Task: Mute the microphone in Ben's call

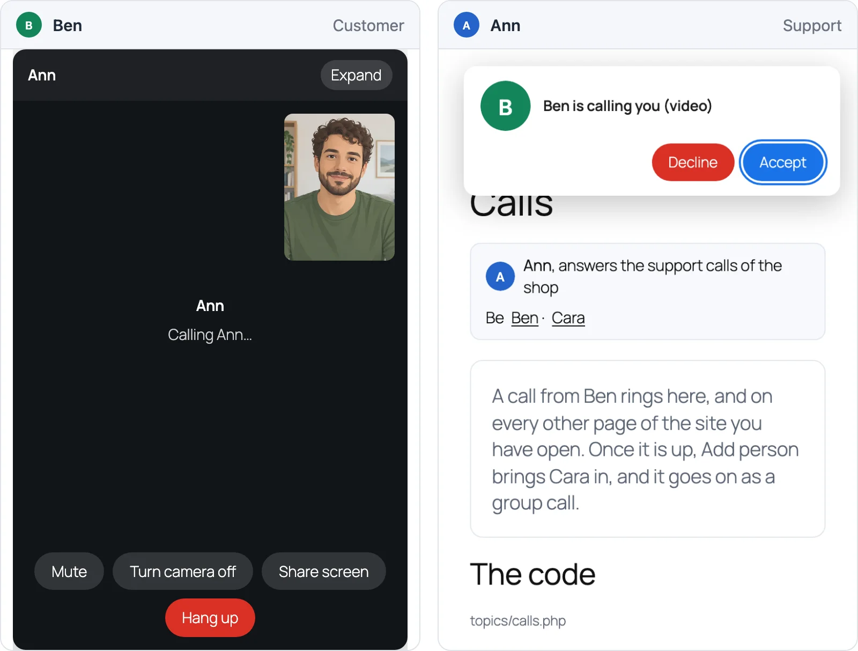Action: (69, 572)
